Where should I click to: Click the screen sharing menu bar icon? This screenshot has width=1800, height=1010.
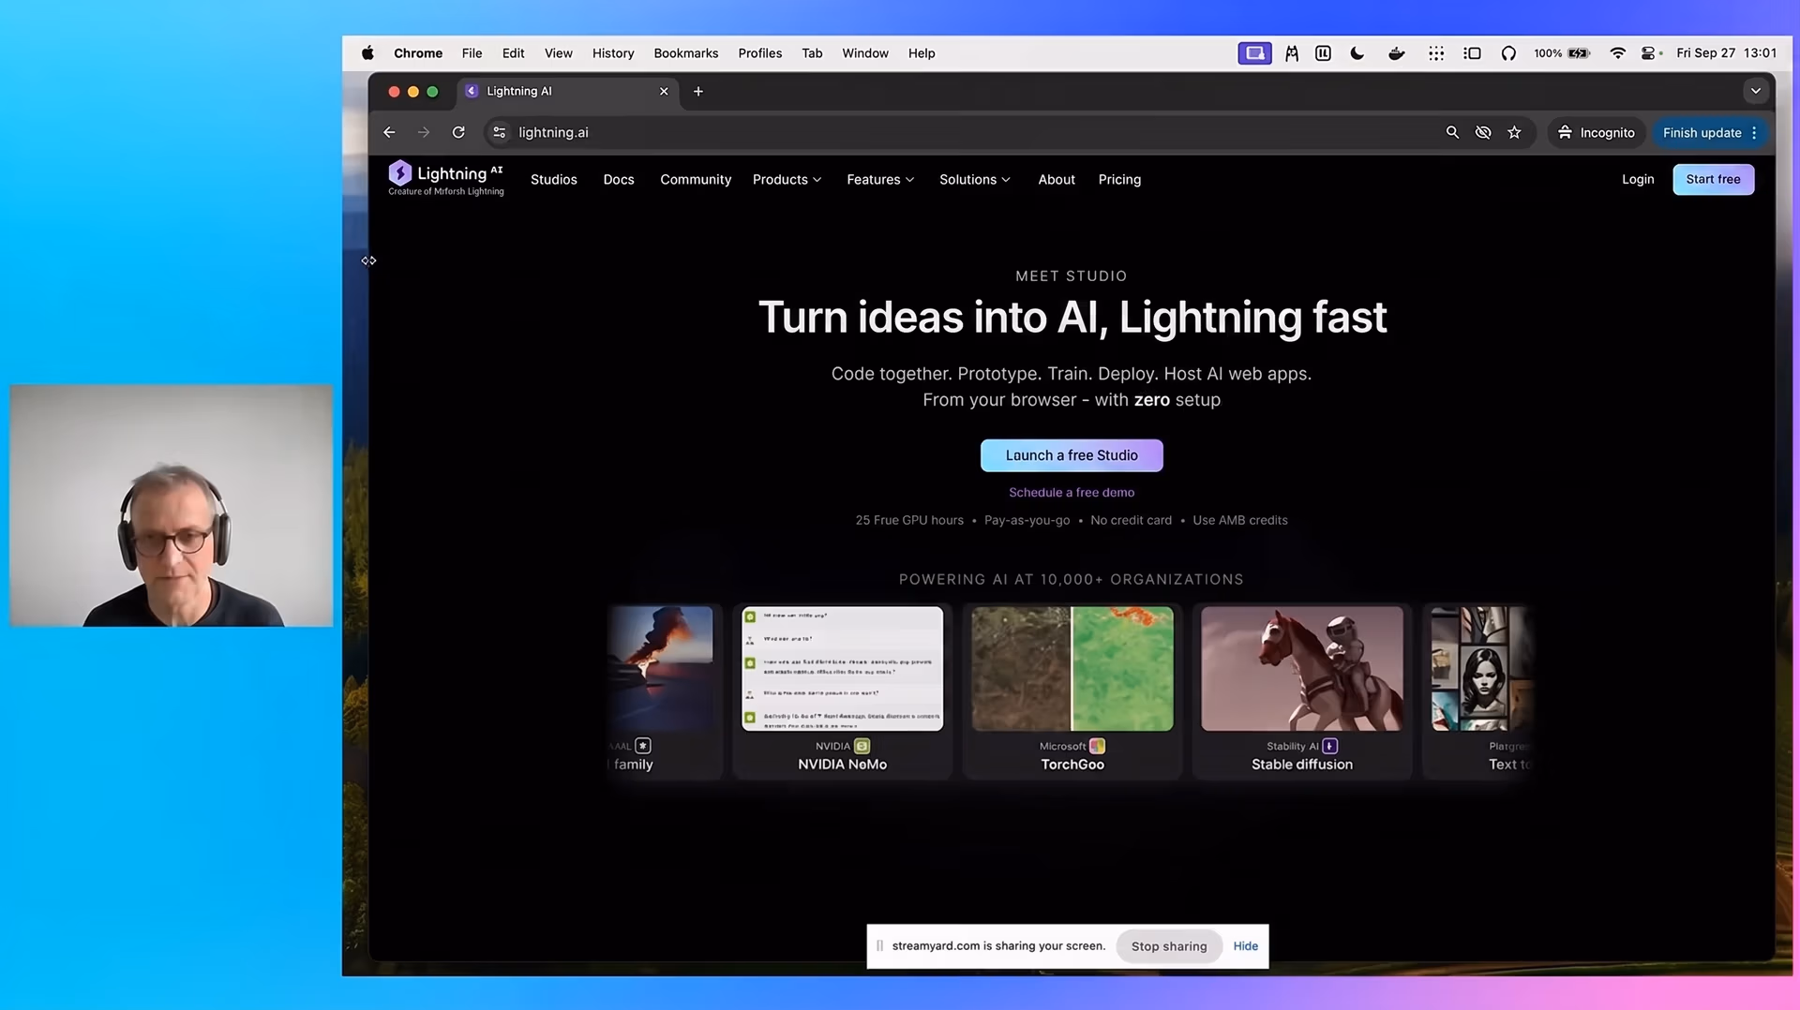coord(1254,53)
